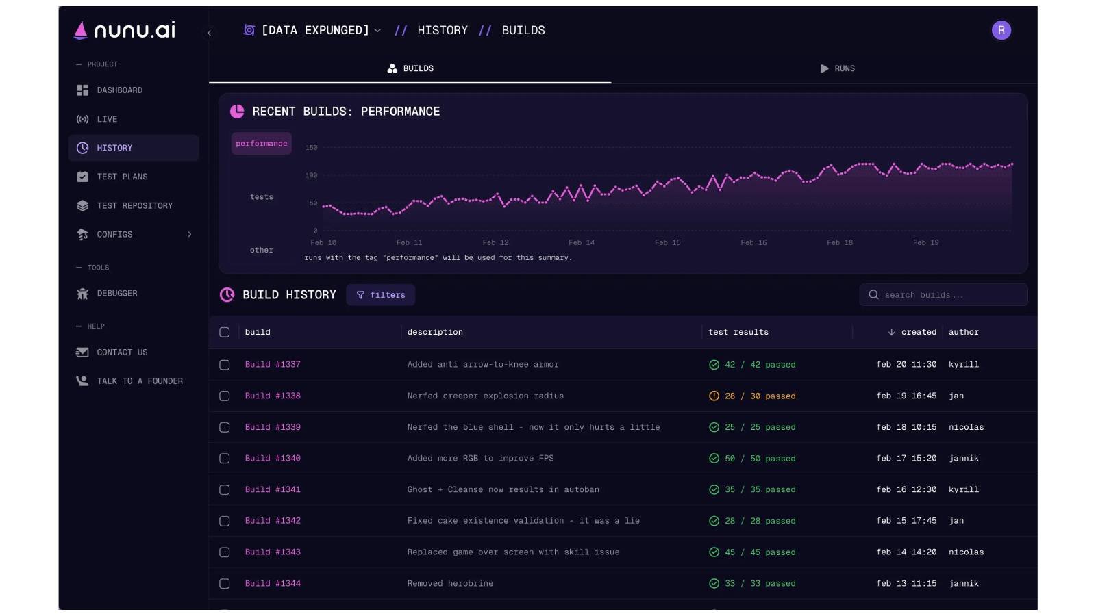Click the green check for 42 / 42 passed
Image resolution: width=1096 pixels, height=616 pixels.
coord(714,365)
